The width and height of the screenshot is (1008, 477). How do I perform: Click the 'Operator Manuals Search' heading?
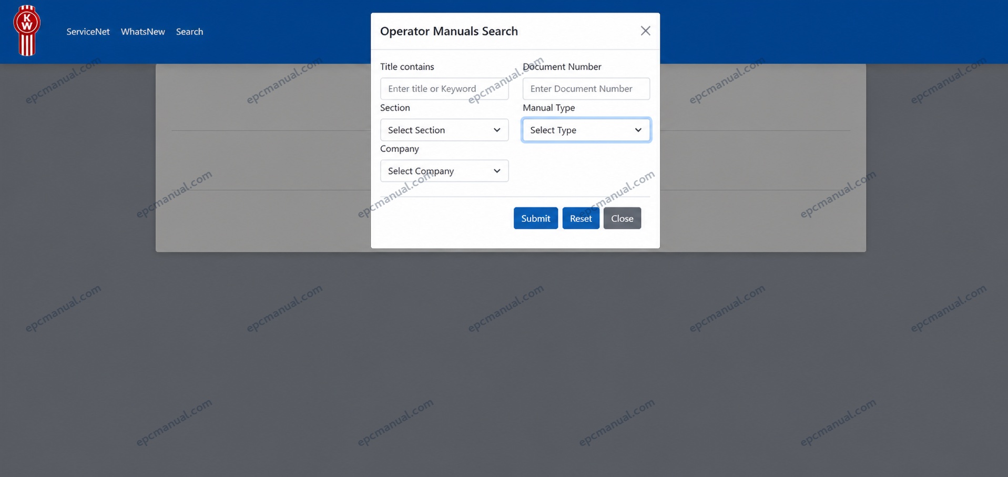click(449, 31)
